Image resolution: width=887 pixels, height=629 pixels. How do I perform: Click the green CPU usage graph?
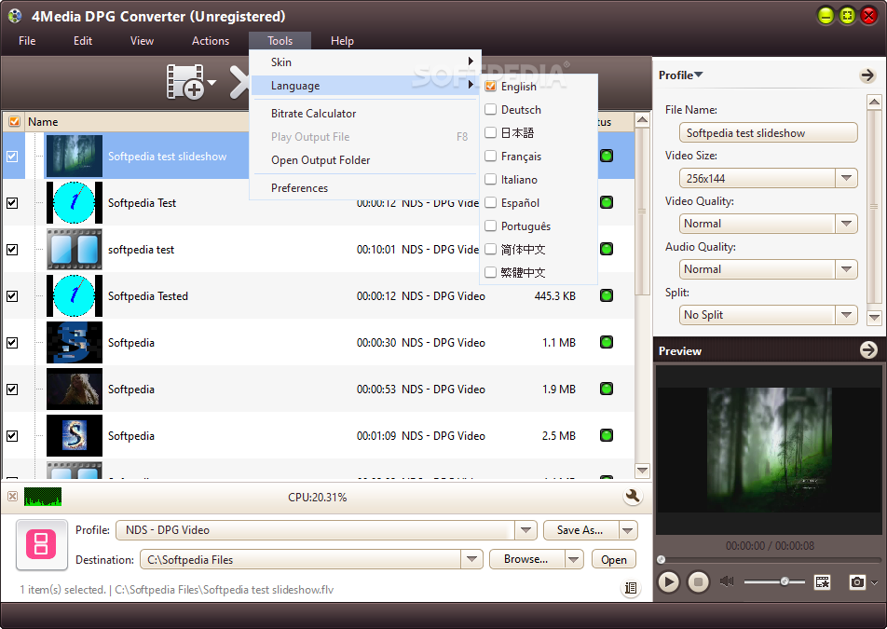(x=43, y=496)
